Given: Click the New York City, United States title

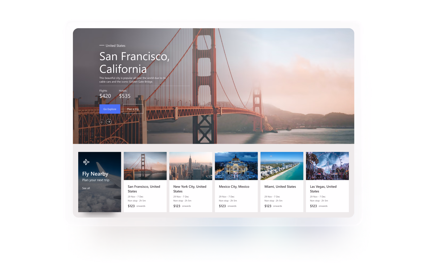Looking at the screenshot, I should (x=189, y=189).
